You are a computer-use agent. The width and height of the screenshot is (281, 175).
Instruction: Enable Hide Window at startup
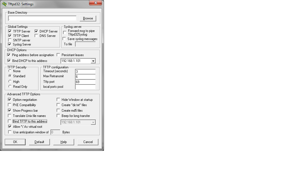tap(58, 99)
